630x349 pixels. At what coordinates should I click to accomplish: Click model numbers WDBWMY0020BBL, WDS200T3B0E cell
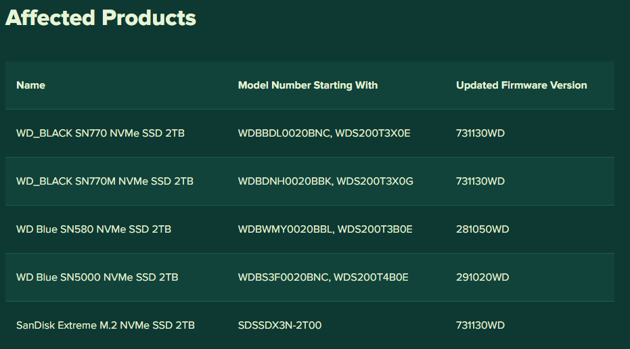[325, 229]
